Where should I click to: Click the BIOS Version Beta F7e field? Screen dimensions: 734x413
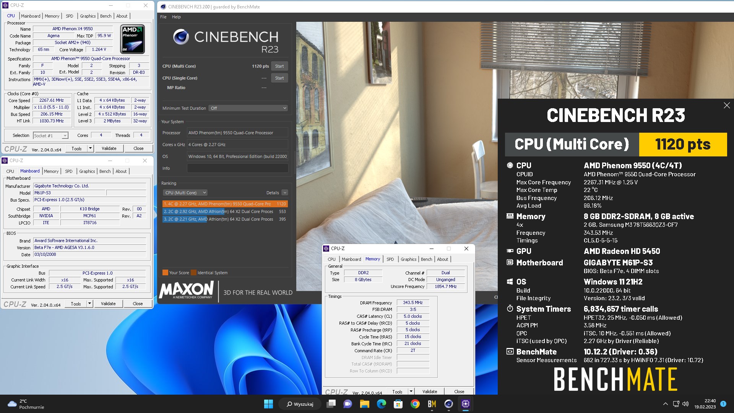89,247
